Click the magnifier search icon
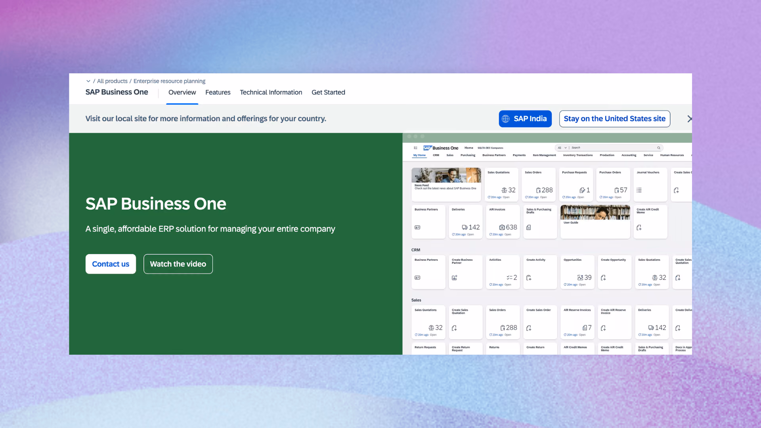Viewport: 761px width, 428px height. [659, 148]
